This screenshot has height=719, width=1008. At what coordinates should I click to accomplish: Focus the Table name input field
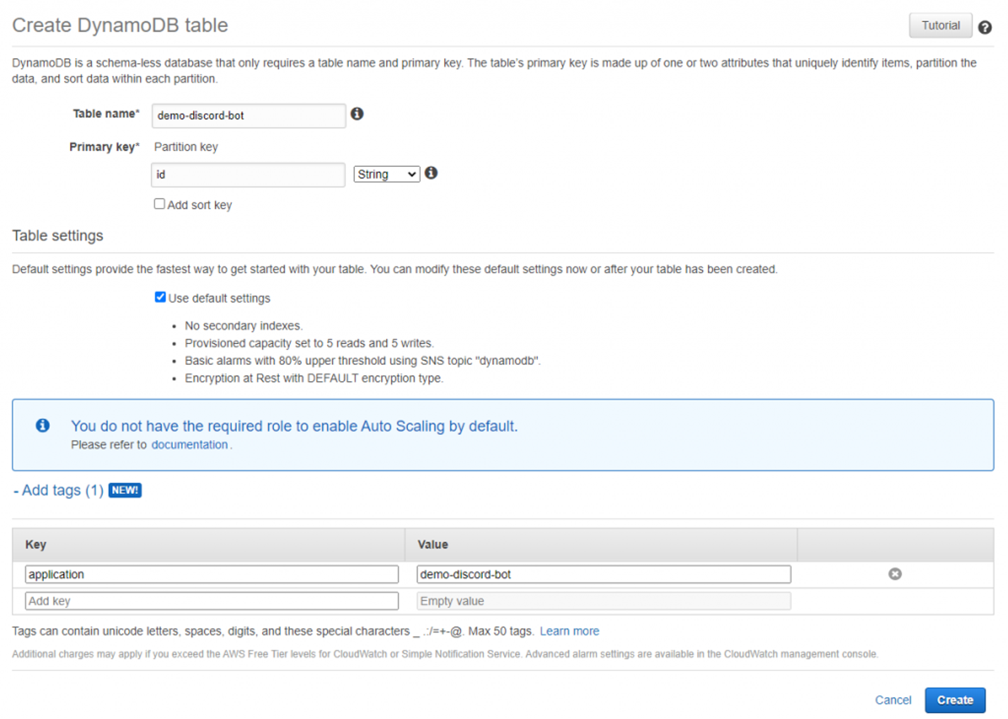click(249, 116)
